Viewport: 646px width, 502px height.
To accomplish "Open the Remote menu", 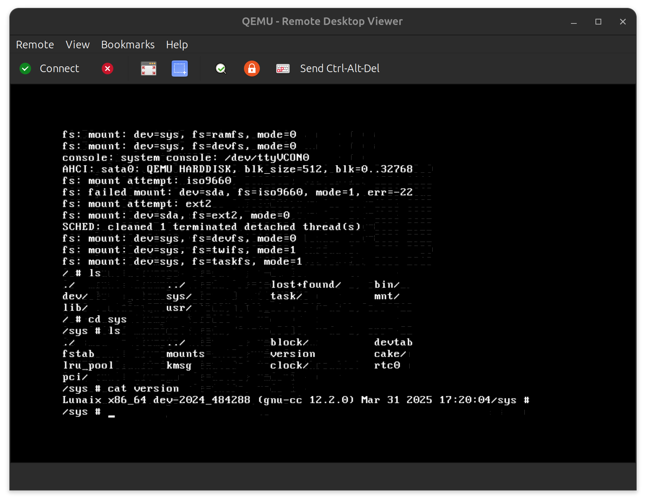I will point(35,45).
